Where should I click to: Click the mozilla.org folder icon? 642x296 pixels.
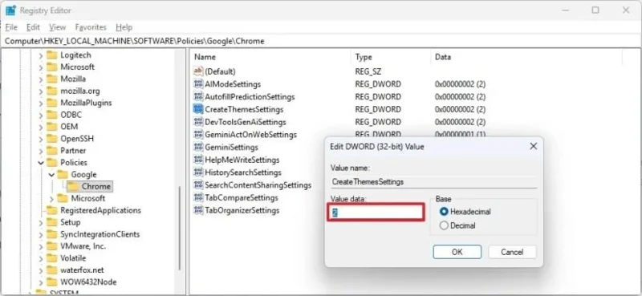tap(51, 91)
